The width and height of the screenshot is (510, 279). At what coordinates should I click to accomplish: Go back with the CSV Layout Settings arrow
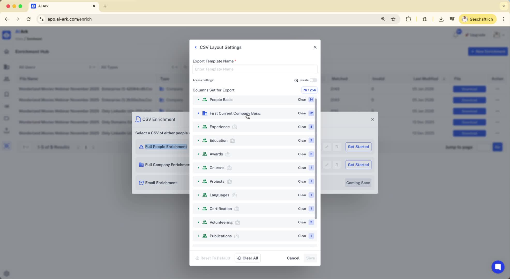tap(196, 47)
